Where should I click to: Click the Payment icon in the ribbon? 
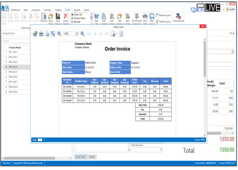[x=44, y=18]
